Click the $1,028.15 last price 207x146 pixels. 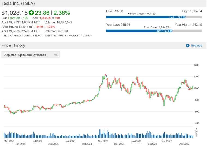pyautogui.click(x=14, y=13)
